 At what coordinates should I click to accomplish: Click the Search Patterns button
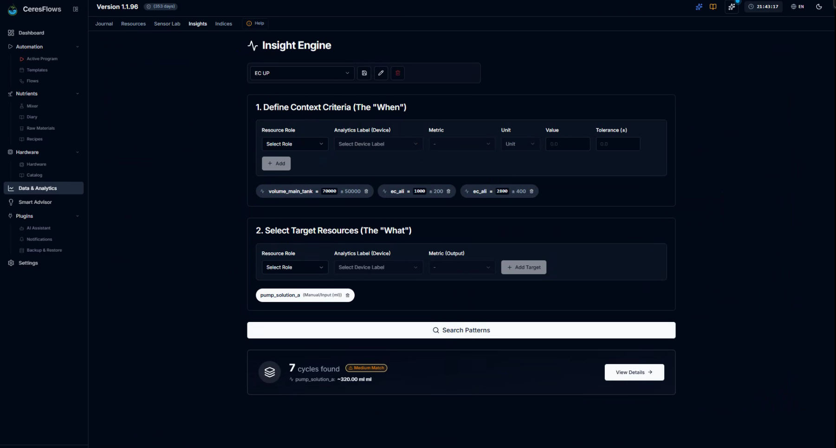pyautogui.click(x=461, y=330)
